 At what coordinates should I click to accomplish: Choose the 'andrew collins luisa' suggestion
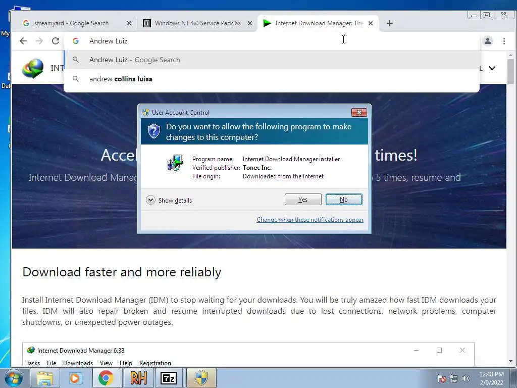[272, 79]
